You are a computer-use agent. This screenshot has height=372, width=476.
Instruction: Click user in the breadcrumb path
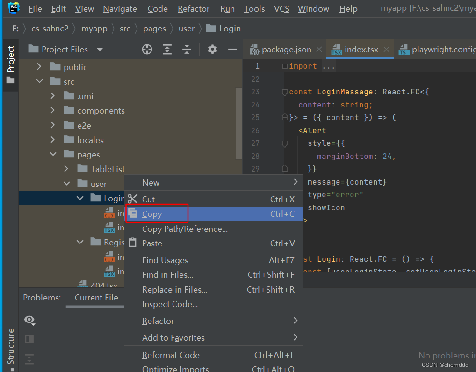coord(187,29)
